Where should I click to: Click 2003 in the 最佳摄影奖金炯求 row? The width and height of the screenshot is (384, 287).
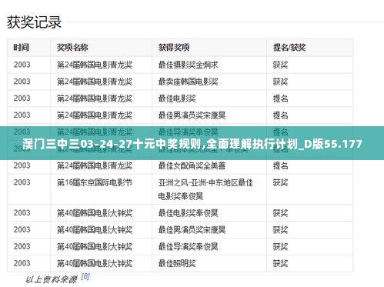point(22,65)
